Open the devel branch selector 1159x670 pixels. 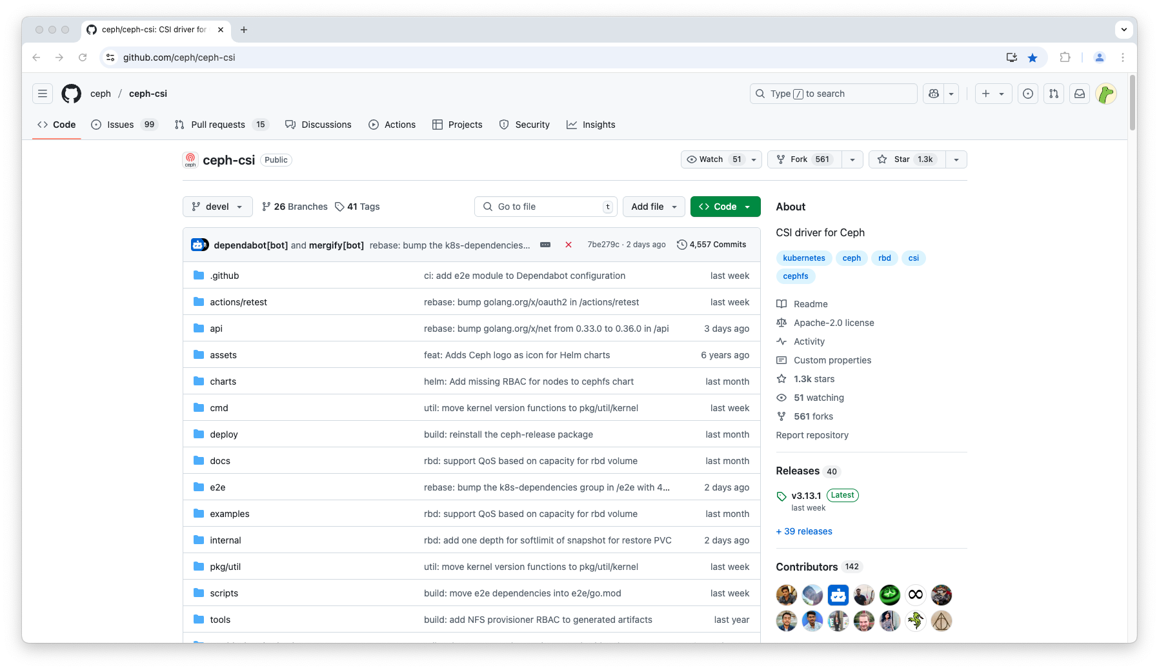click(217, 207)
